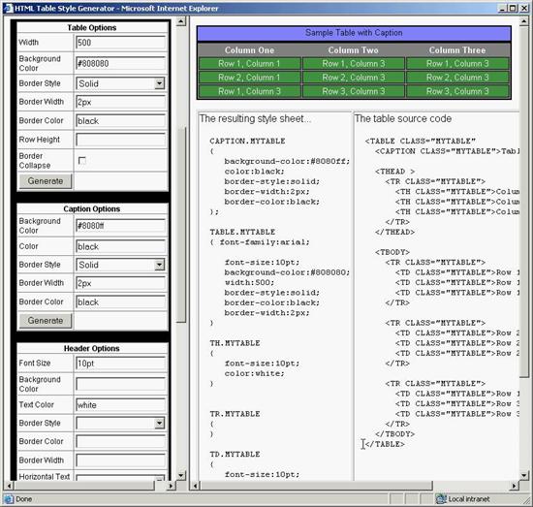The image size is (533, 507).
Task: Click Header Background Color field
Action: pyautogui.click(x=121, y=384)
